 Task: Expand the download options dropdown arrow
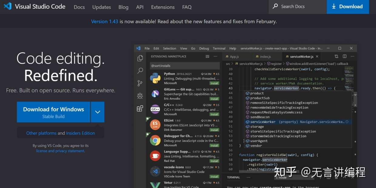click(97, 112)
